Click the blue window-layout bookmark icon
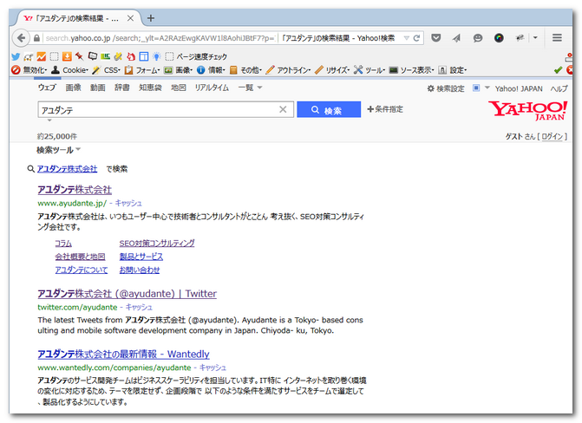The height and width of the screenshot is (423, 582). 144,56
